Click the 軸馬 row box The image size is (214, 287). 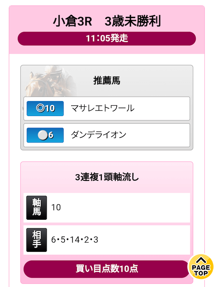coord(107,208)
